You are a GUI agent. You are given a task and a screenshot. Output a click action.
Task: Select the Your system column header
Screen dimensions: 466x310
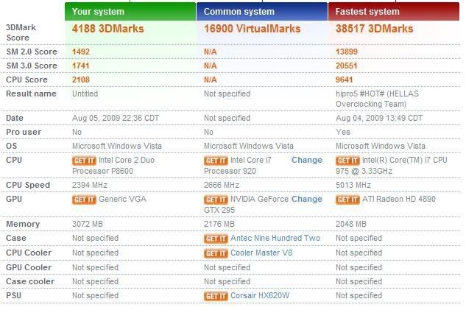(x=130, y=12)
